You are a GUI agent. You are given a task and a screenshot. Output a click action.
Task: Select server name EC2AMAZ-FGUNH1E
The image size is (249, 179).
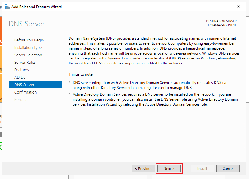click(x=222, y=25)
